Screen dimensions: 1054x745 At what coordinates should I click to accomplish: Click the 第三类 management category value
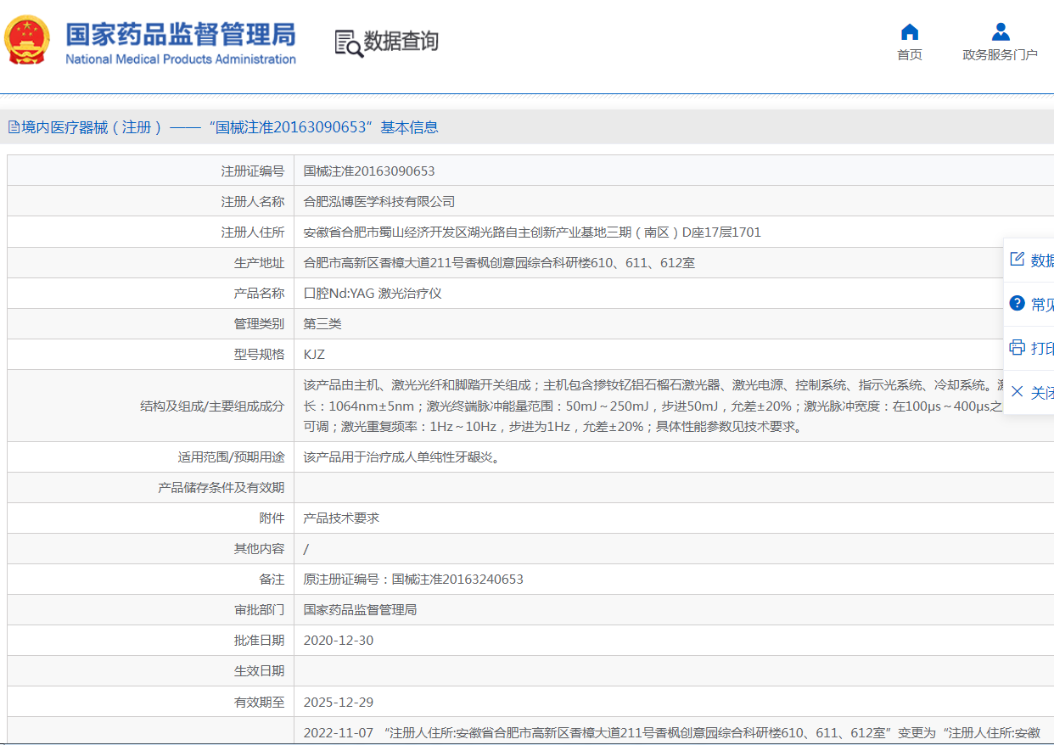(322, 323)
